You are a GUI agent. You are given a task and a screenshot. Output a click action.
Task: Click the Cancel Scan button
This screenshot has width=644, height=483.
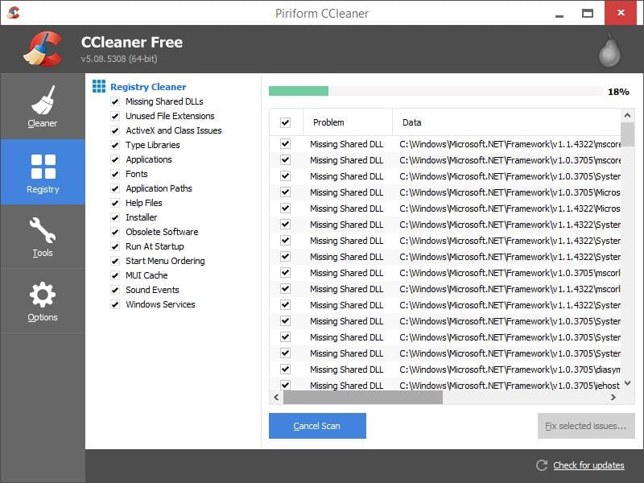click(x=317, y=426)
